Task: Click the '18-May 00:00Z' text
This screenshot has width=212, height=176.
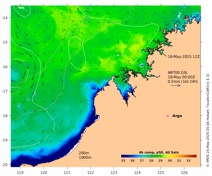Action: [181, 77]
